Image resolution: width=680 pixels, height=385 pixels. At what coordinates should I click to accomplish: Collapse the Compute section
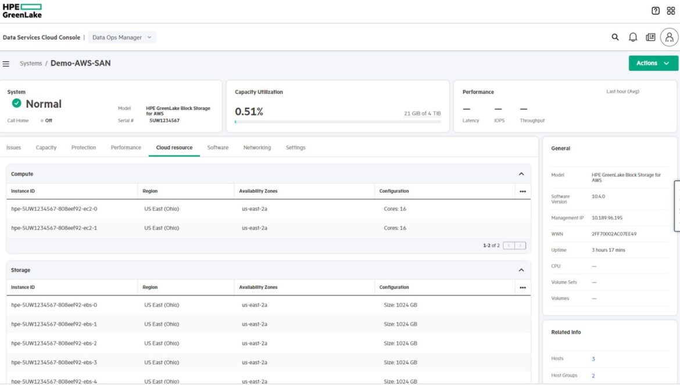[521, 174]
